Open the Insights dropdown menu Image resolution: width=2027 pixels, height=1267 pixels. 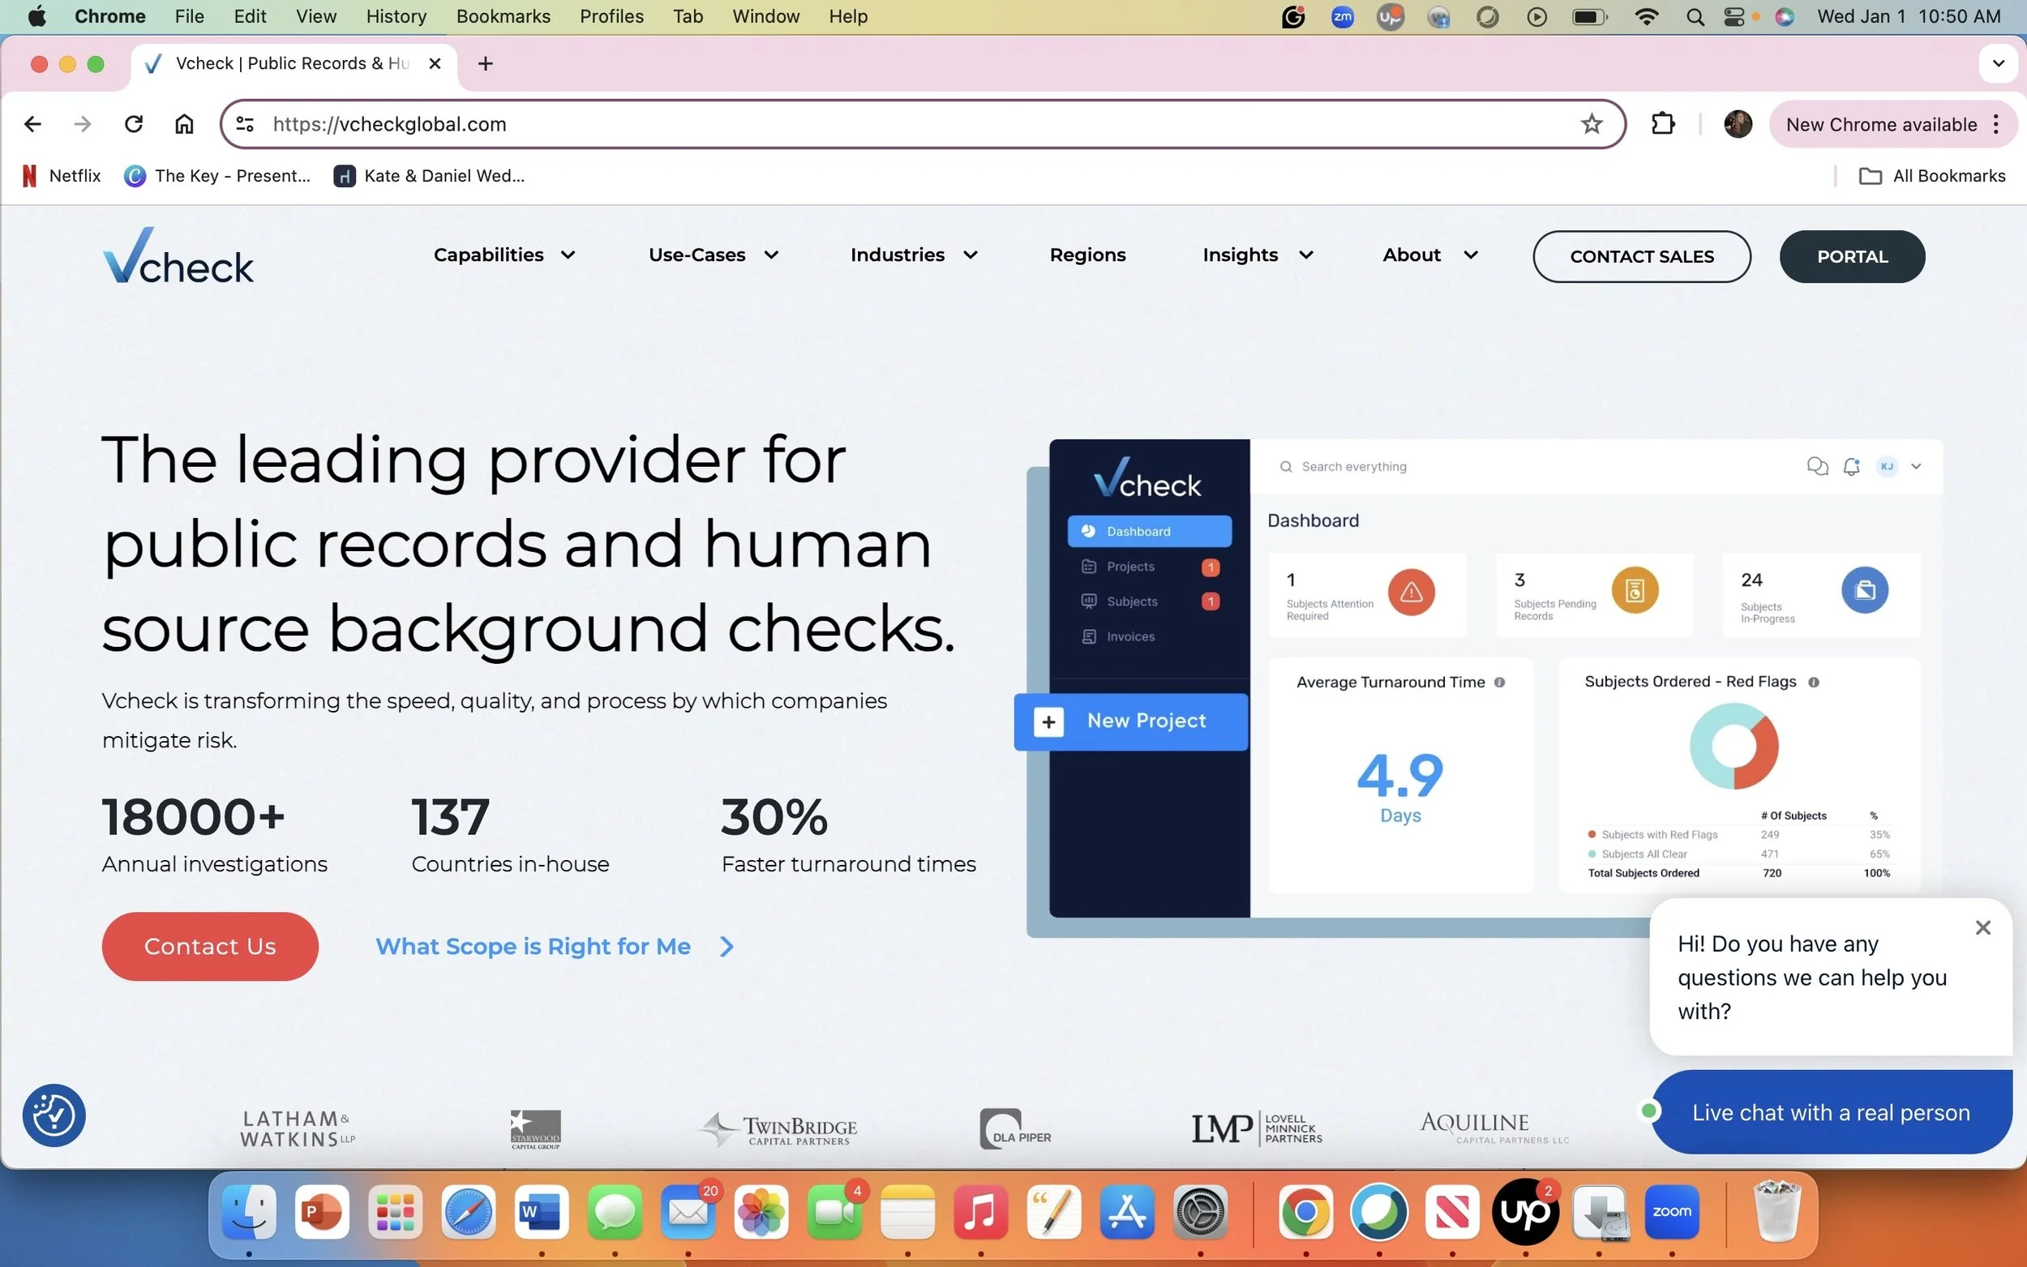point(1257,255)
